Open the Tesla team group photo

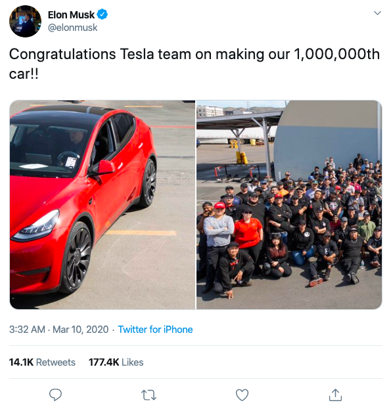[289, 205]
